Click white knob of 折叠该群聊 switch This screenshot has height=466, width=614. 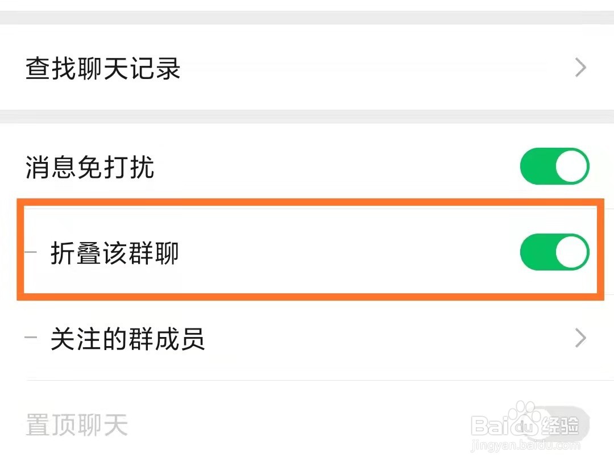(x=571, y=252)
